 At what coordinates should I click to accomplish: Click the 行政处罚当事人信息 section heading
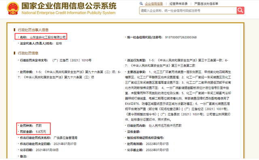pos(33,30)
